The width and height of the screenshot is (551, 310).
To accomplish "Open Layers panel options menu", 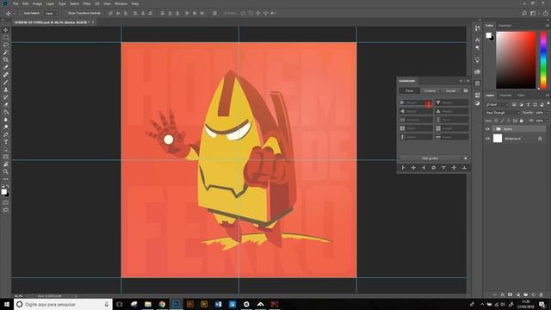I will [548, 96].
